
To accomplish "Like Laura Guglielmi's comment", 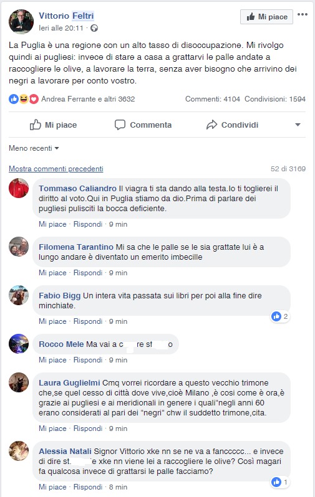I will click(x=52, y=428).
